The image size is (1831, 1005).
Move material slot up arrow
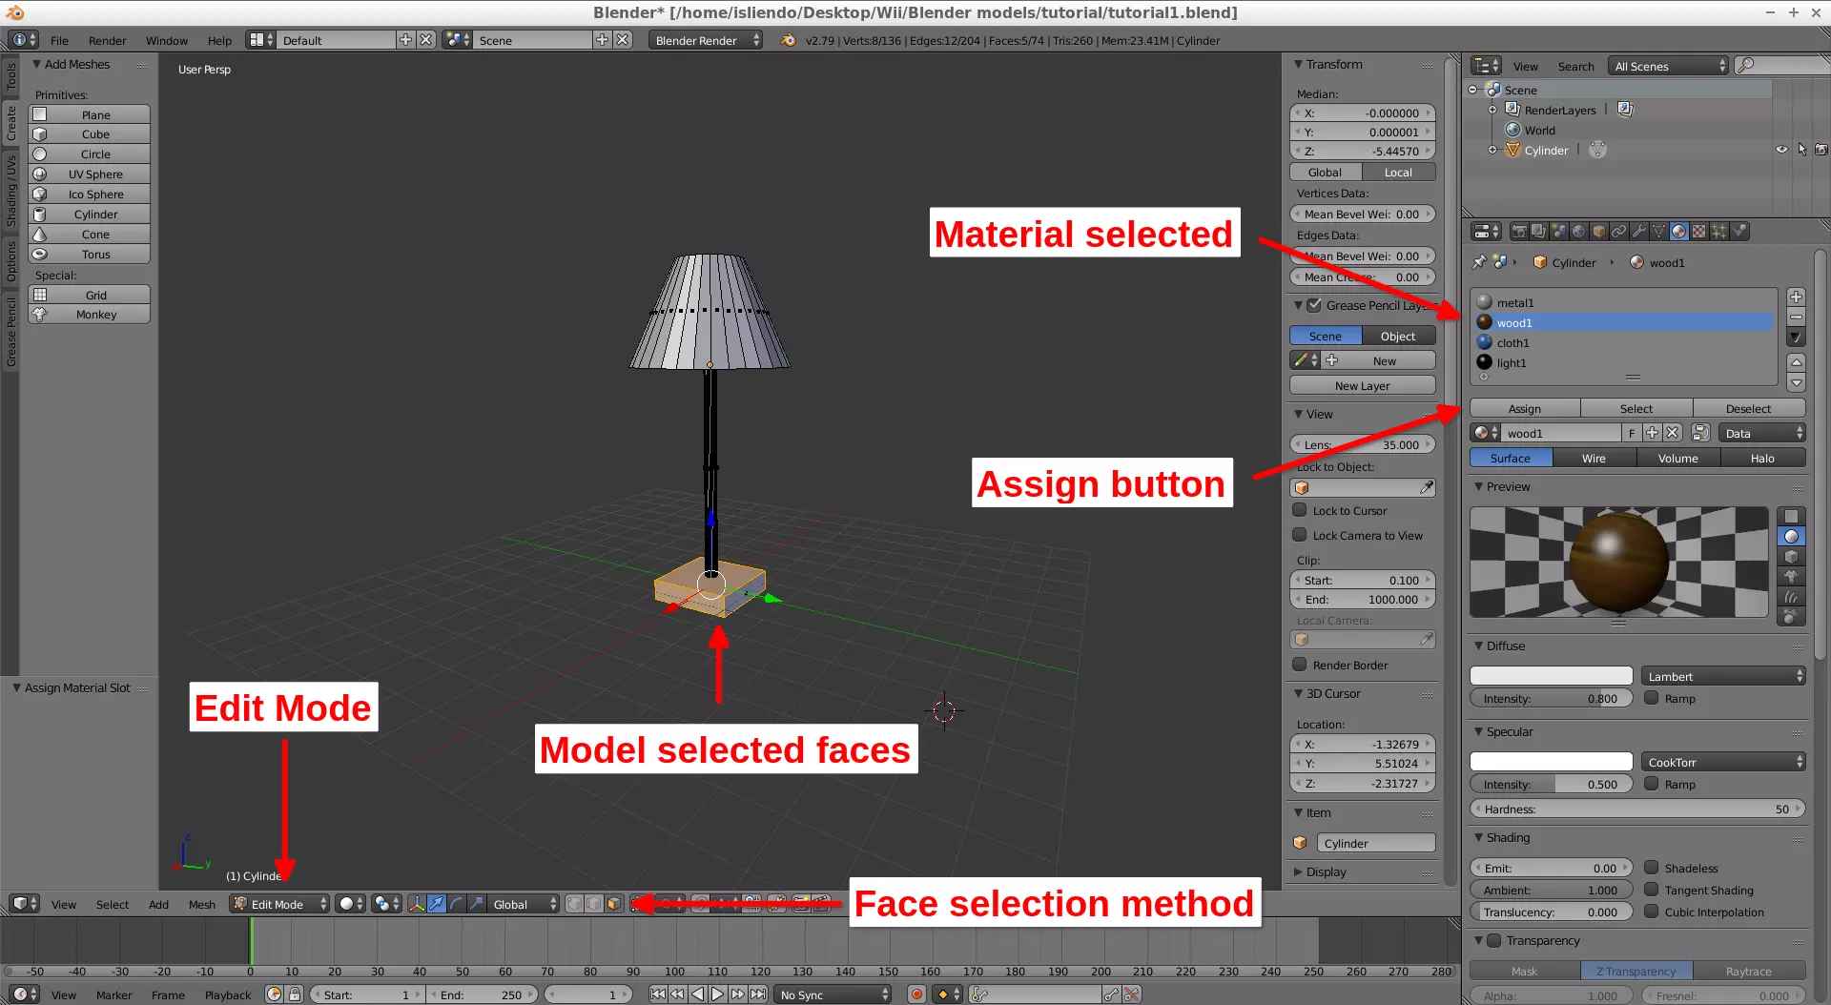[x=1796, y=362]
